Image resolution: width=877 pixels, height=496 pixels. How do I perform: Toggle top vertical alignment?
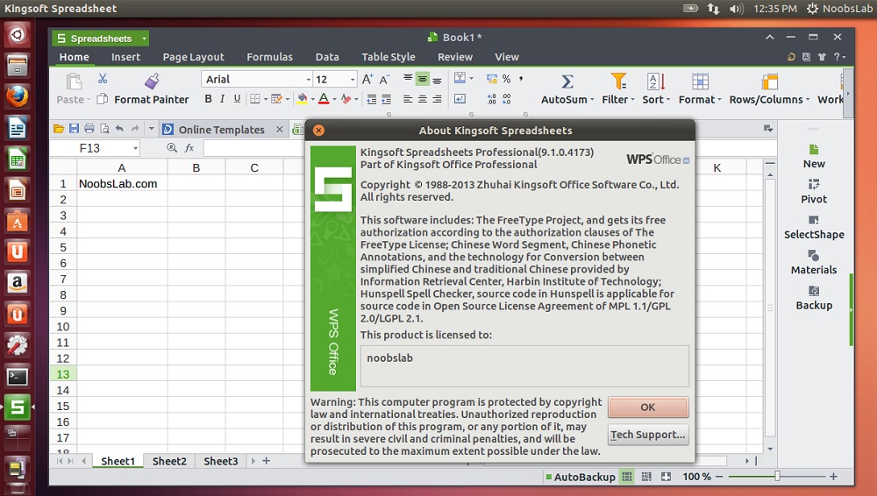click(x=408, y=79)
